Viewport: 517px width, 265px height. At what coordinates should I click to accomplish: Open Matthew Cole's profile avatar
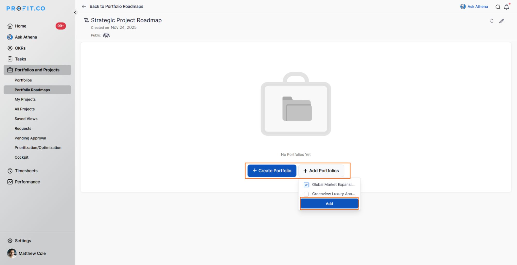click(x=12, y=253)
